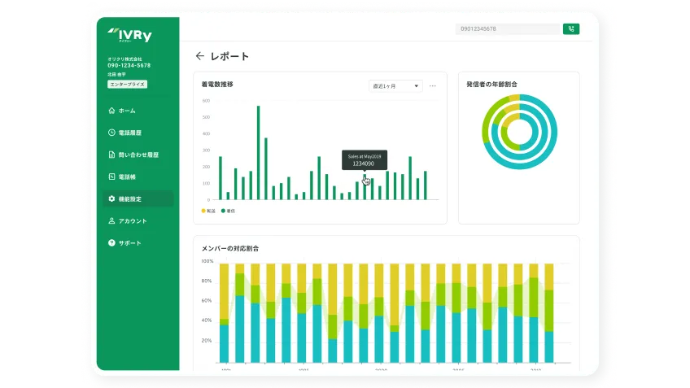Image resolution: width=690 pixels, height=388 pixels.
Task: Click the gear icon for 機能設定
Action: click(111, 198)
